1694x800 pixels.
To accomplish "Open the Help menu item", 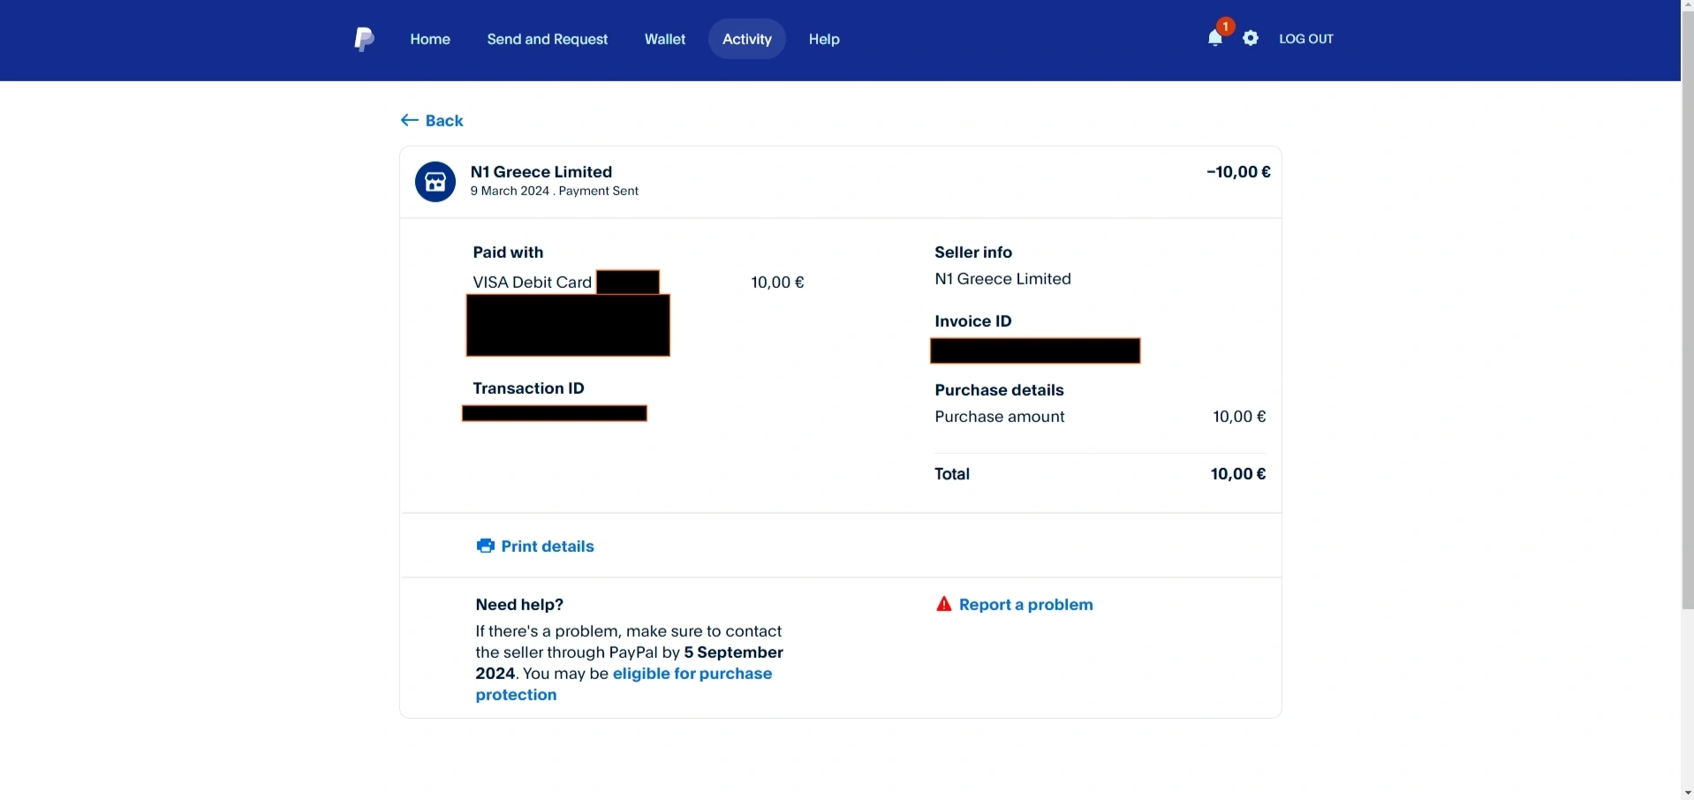I will coord(824,39).
